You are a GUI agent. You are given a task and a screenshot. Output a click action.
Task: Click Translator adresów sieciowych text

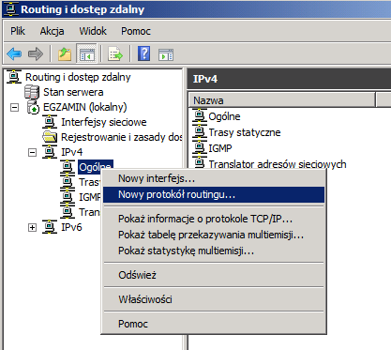[278, 164]
